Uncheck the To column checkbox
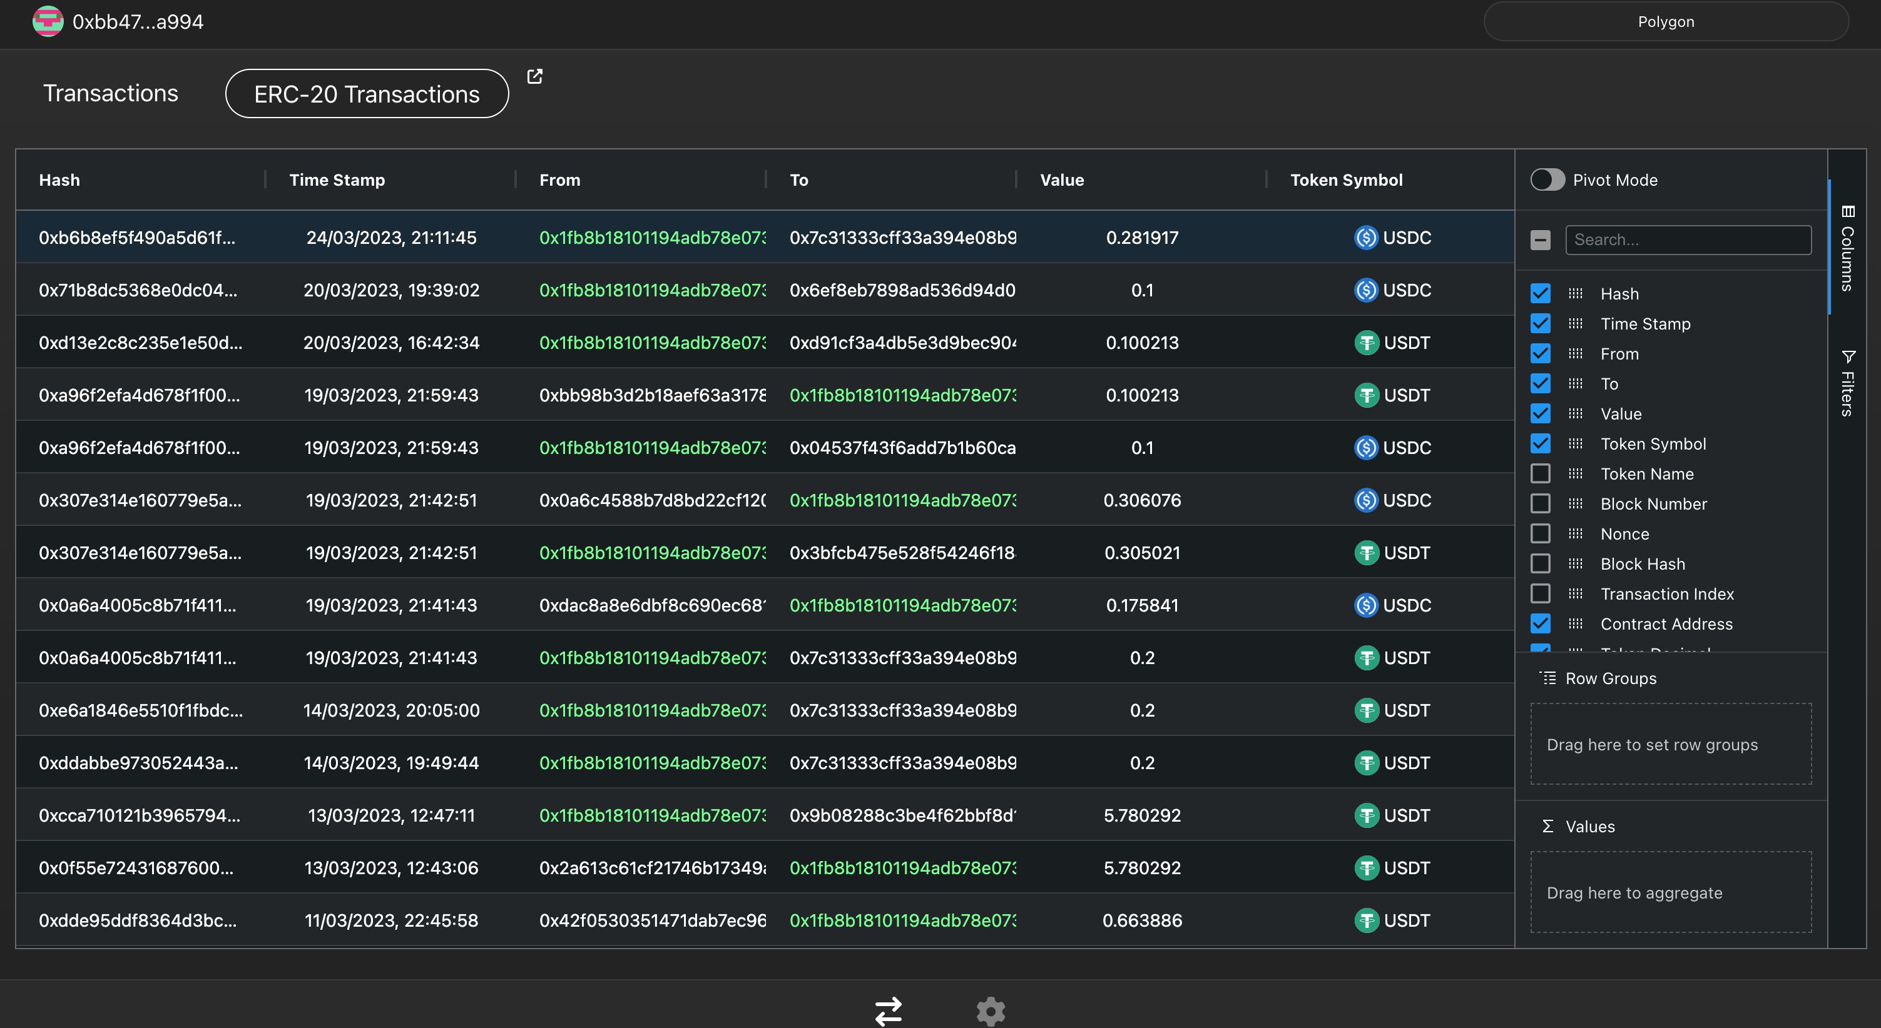 1540,383
